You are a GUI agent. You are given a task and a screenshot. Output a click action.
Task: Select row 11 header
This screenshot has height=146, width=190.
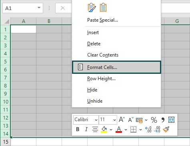5,109
